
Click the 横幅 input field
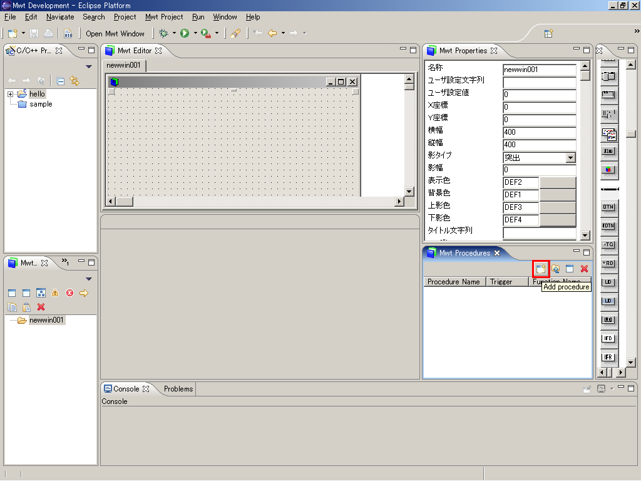[x=540, y=132]
